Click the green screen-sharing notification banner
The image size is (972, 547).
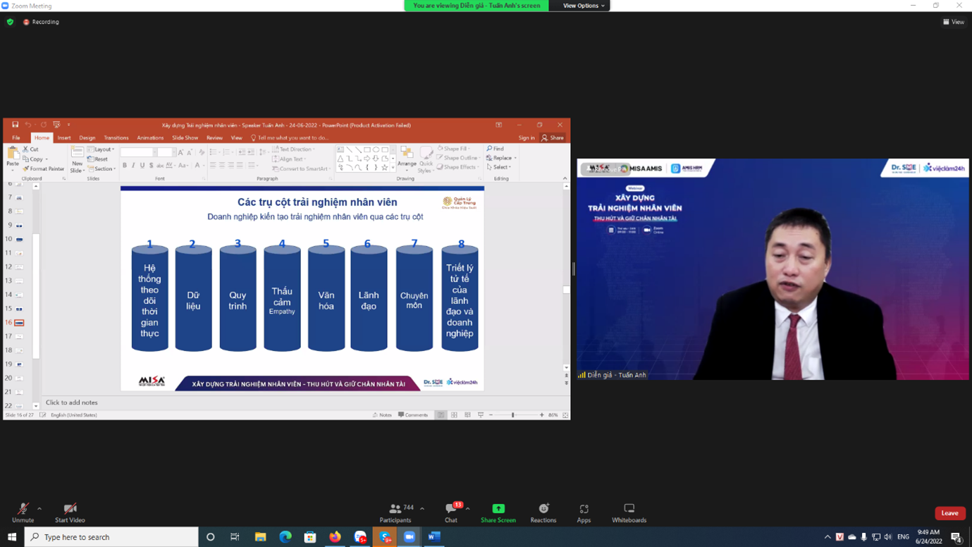476,6
